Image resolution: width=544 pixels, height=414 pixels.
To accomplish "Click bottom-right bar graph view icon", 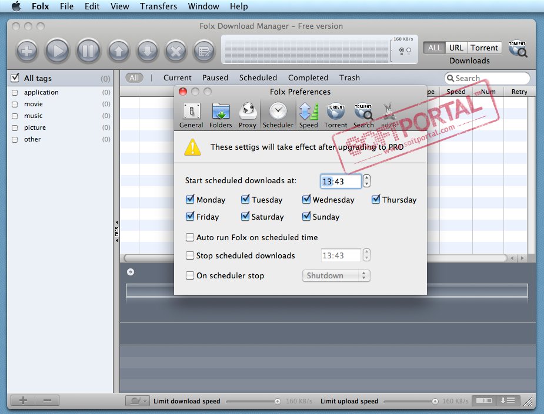I will click(483, 401).
